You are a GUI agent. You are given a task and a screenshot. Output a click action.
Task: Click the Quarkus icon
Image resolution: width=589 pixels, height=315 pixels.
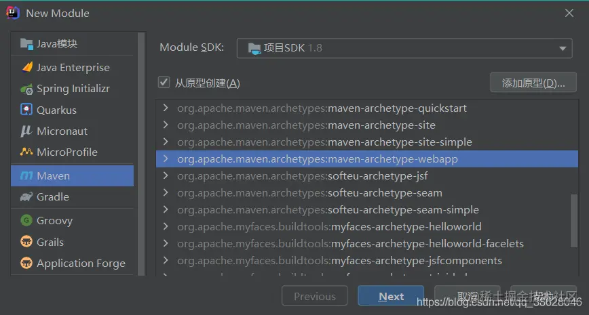(26, 110)
